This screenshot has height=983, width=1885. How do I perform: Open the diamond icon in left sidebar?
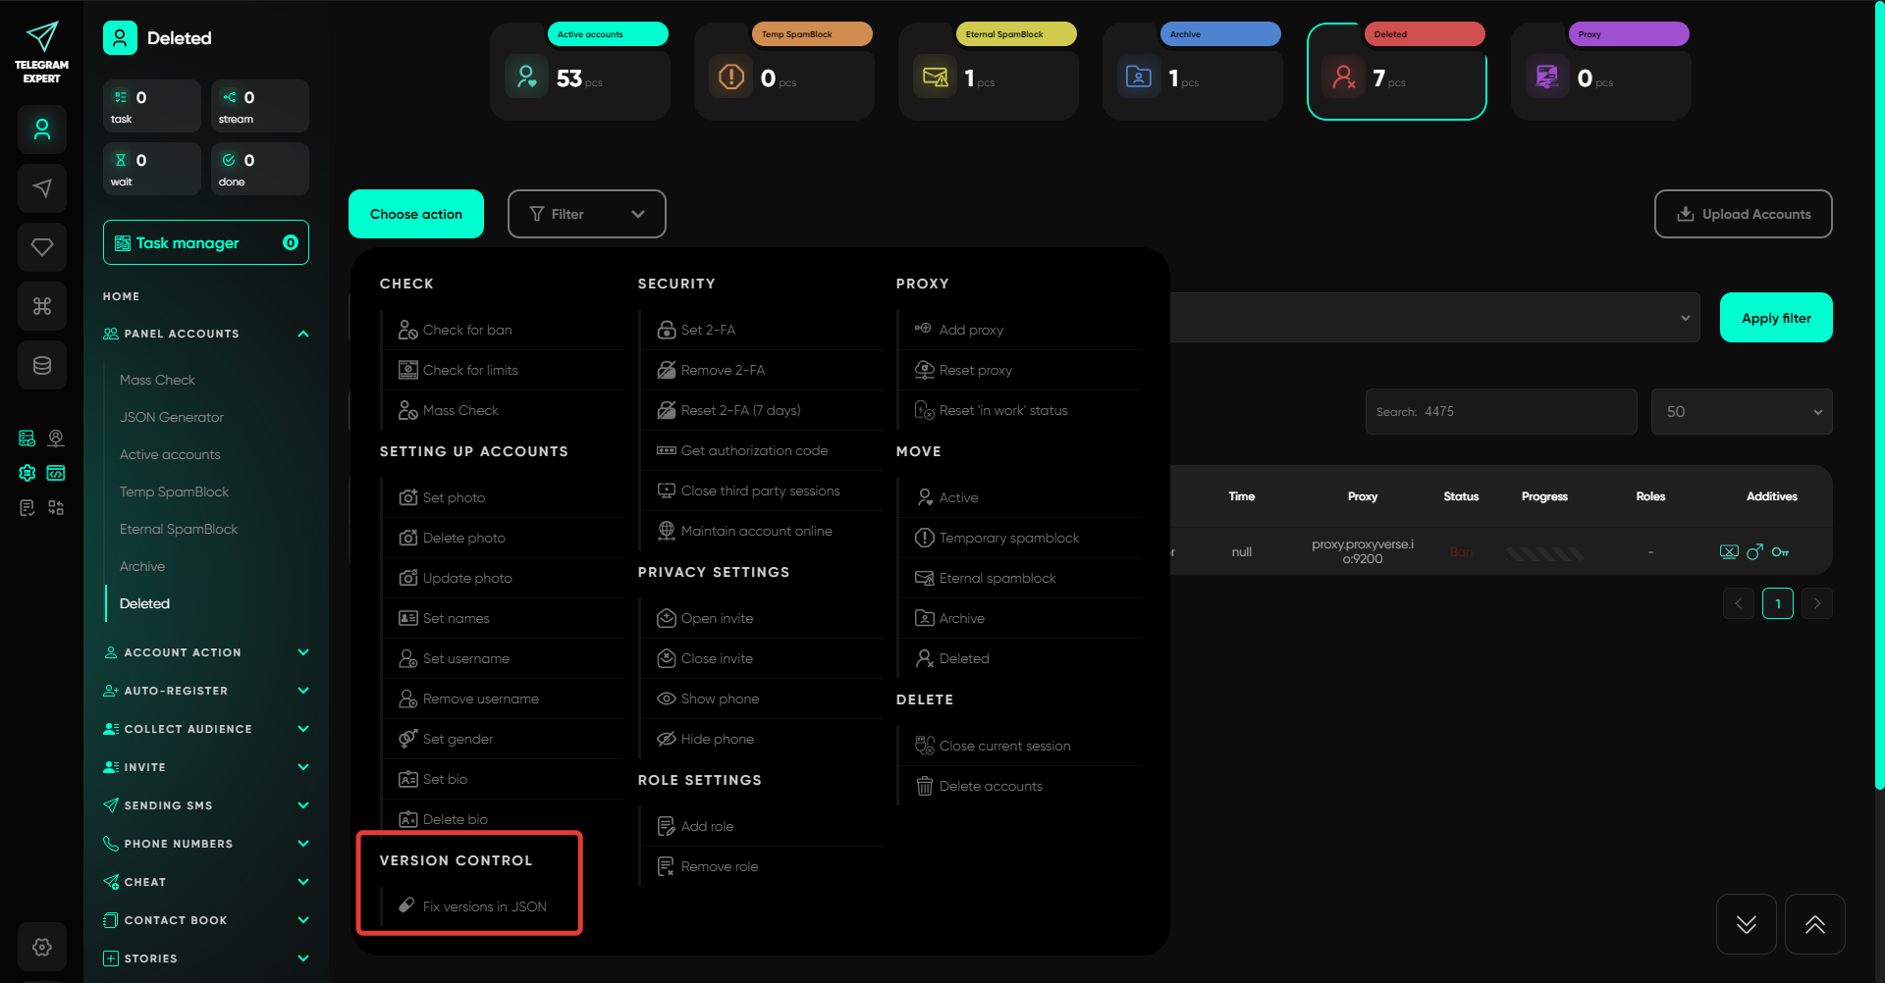[42, 247]
